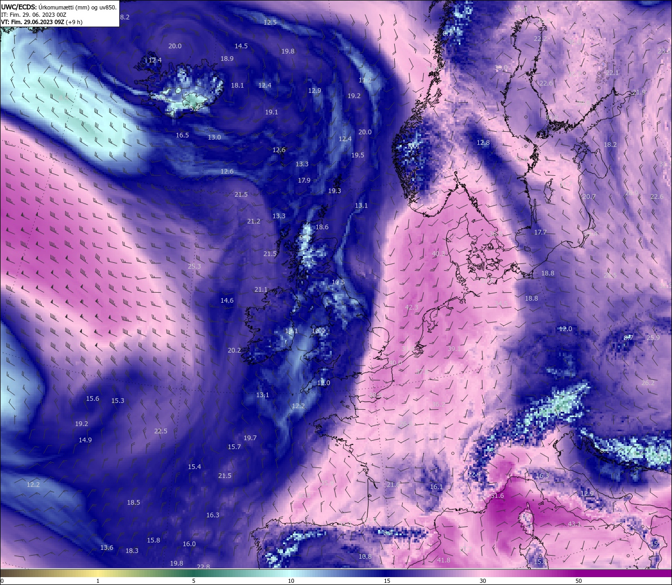Select the 15.8 value label

153,540
